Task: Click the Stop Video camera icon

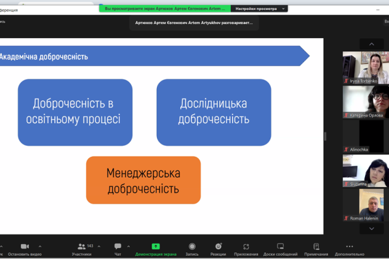Action: pos(24,247)
